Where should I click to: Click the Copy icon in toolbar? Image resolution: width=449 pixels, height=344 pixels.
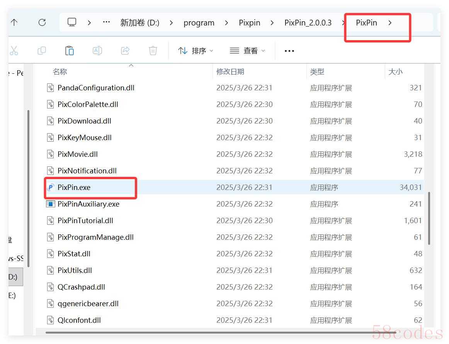point(42,51)
